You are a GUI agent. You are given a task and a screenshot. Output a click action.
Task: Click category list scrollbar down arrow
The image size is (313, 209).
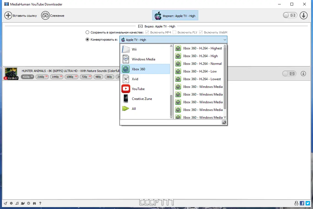[x=171, y=117]
